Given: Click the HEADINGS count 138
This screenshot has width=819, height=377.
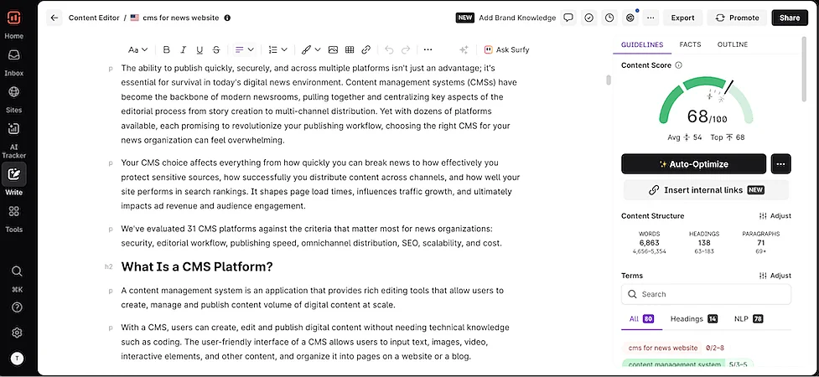Looking at the screenshot, I should [704, 243].
